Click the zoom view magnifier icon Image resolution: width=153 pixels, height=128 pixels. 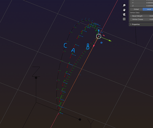124,5
